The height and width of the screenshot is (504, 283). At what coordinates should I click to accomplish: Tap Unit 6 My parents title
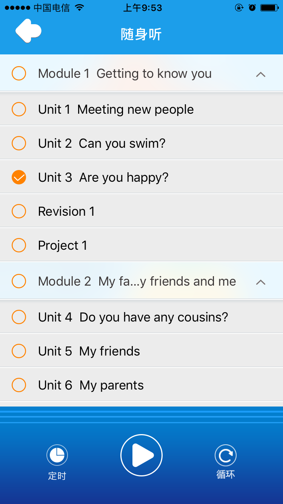(x=91, y=385)
